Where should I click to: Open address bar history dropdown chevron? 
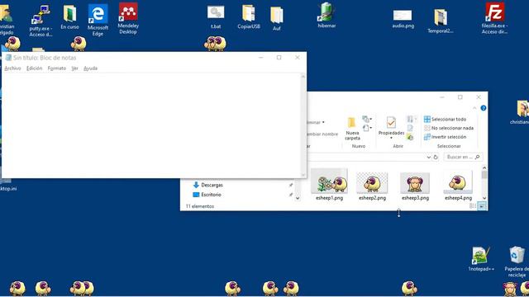pyautogui.click(x=428, y=157)
